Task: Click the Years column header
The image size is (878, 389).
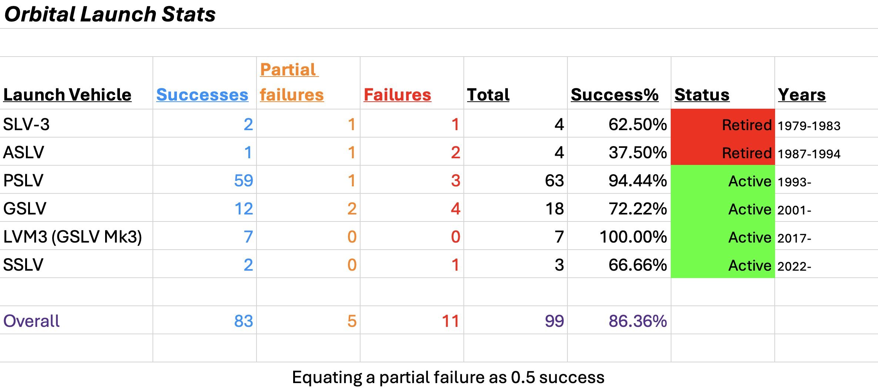Action: click(802, 95)
